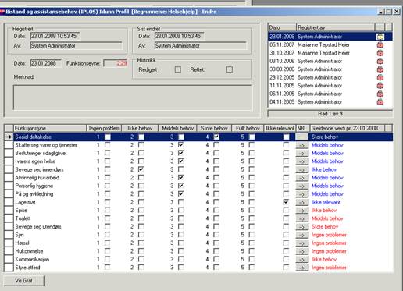Click Registrert Av System Administrator field
This screenshot has width=403, height=291.
[76, 45]
